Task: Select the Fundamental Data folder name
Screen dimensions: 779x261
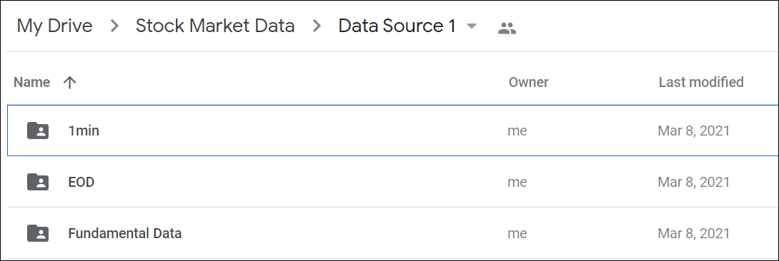Action: (x=124, y=232)
